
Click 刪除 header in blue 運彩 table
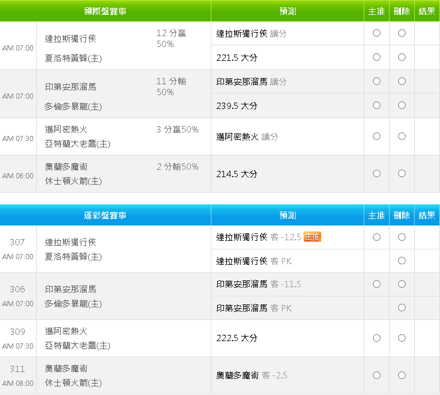coord(402,216)
